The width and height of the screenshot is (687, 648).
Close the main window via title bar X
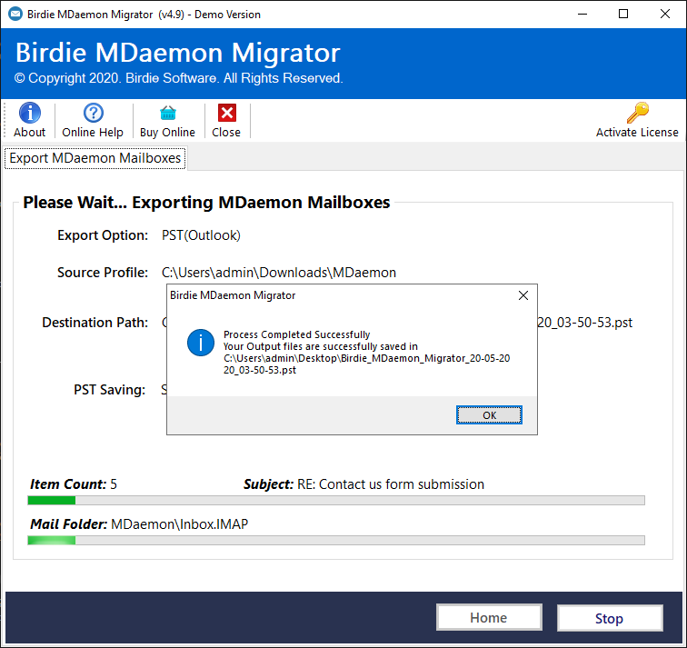point(664,14)
